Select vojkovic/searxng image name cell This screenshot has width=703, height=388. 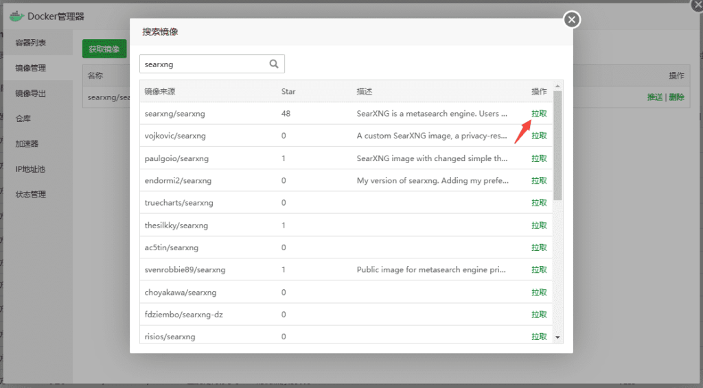click(175, 136)
